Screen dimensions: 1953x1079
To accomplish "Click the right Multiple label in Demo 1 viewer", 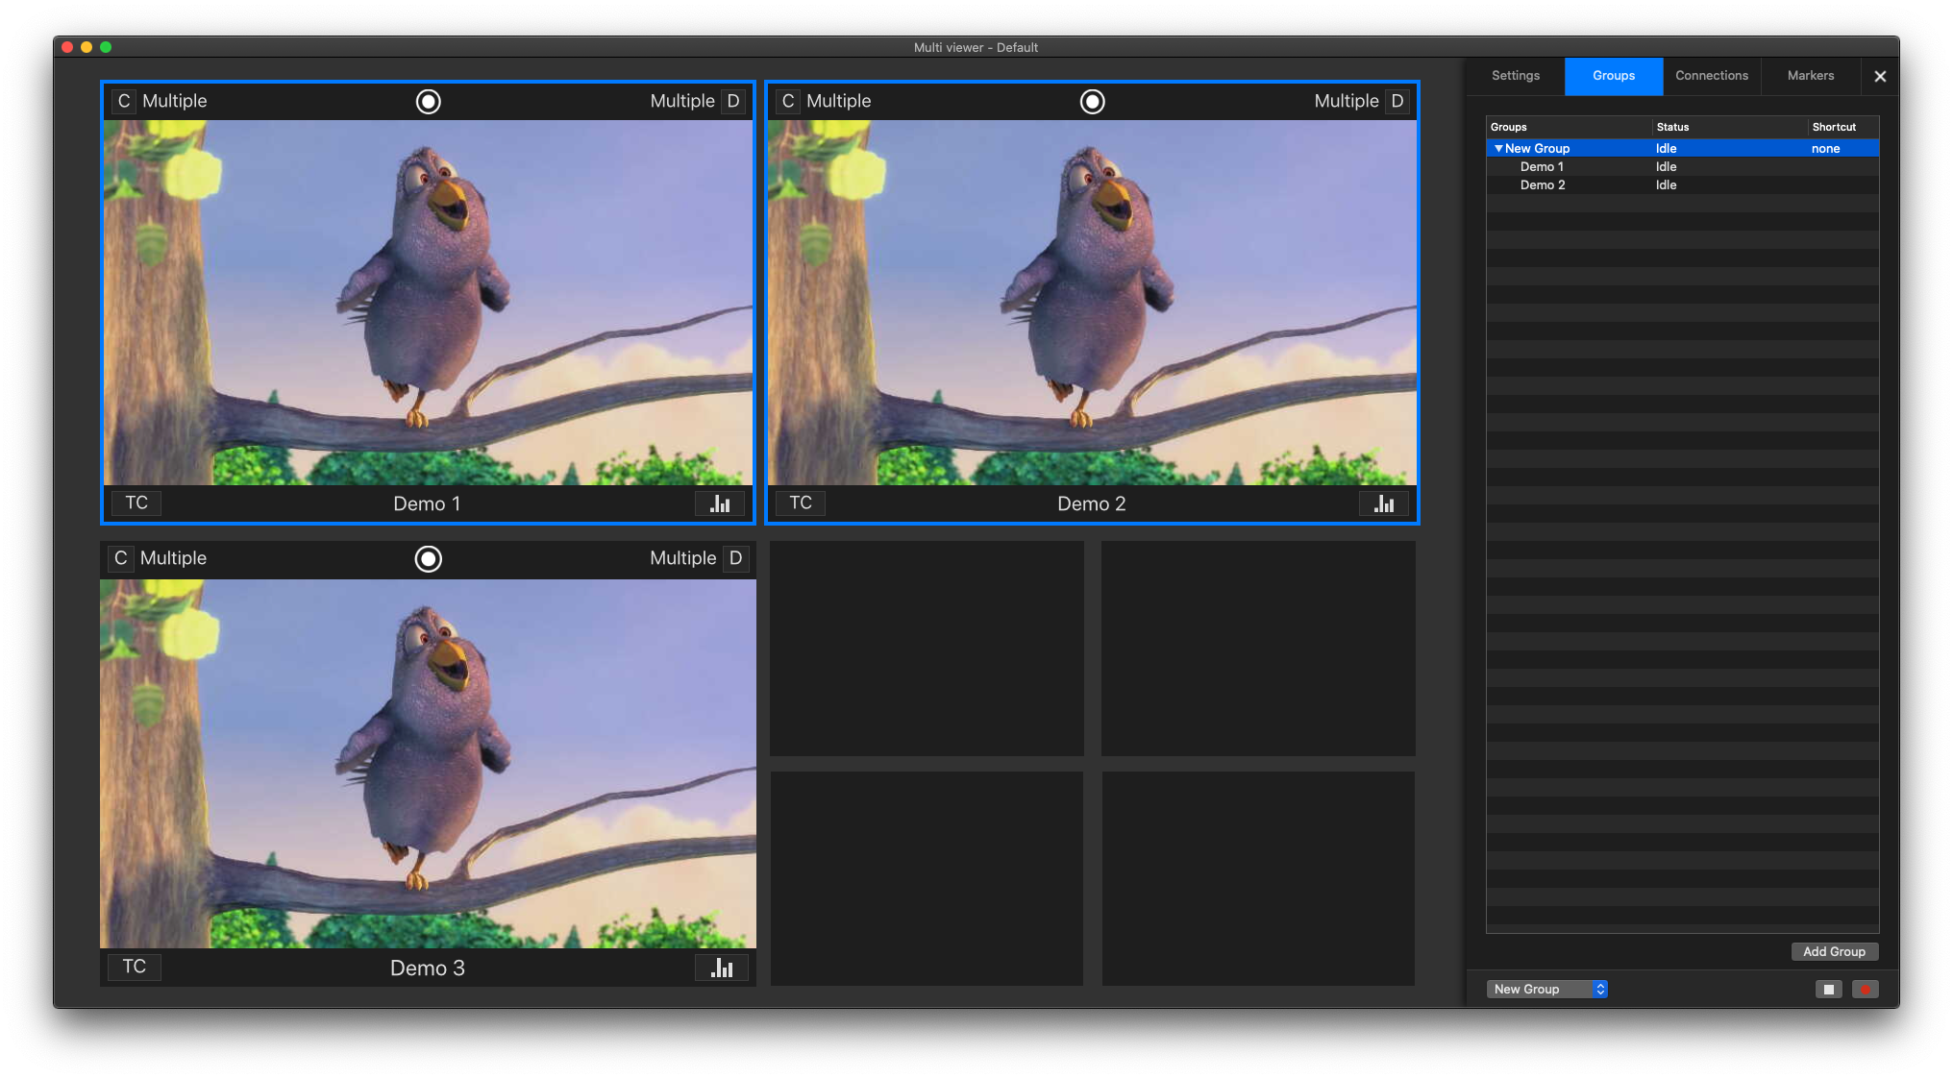I will pos(682,101).
